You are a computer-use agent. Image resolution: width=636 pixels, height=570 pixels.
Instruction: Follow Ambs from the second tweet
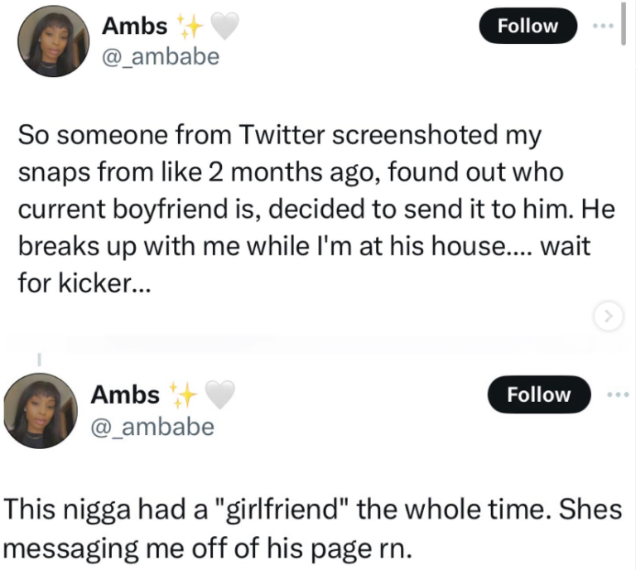[x=538, y=394]
